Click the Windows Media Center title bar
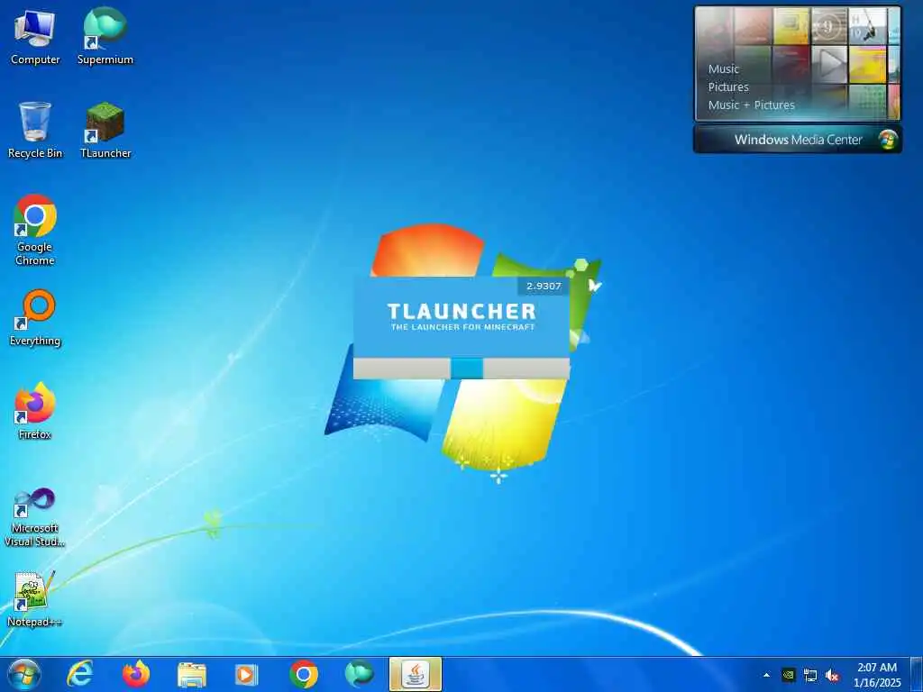This screenshot has width=923, height=692. [x=798, y=140]
